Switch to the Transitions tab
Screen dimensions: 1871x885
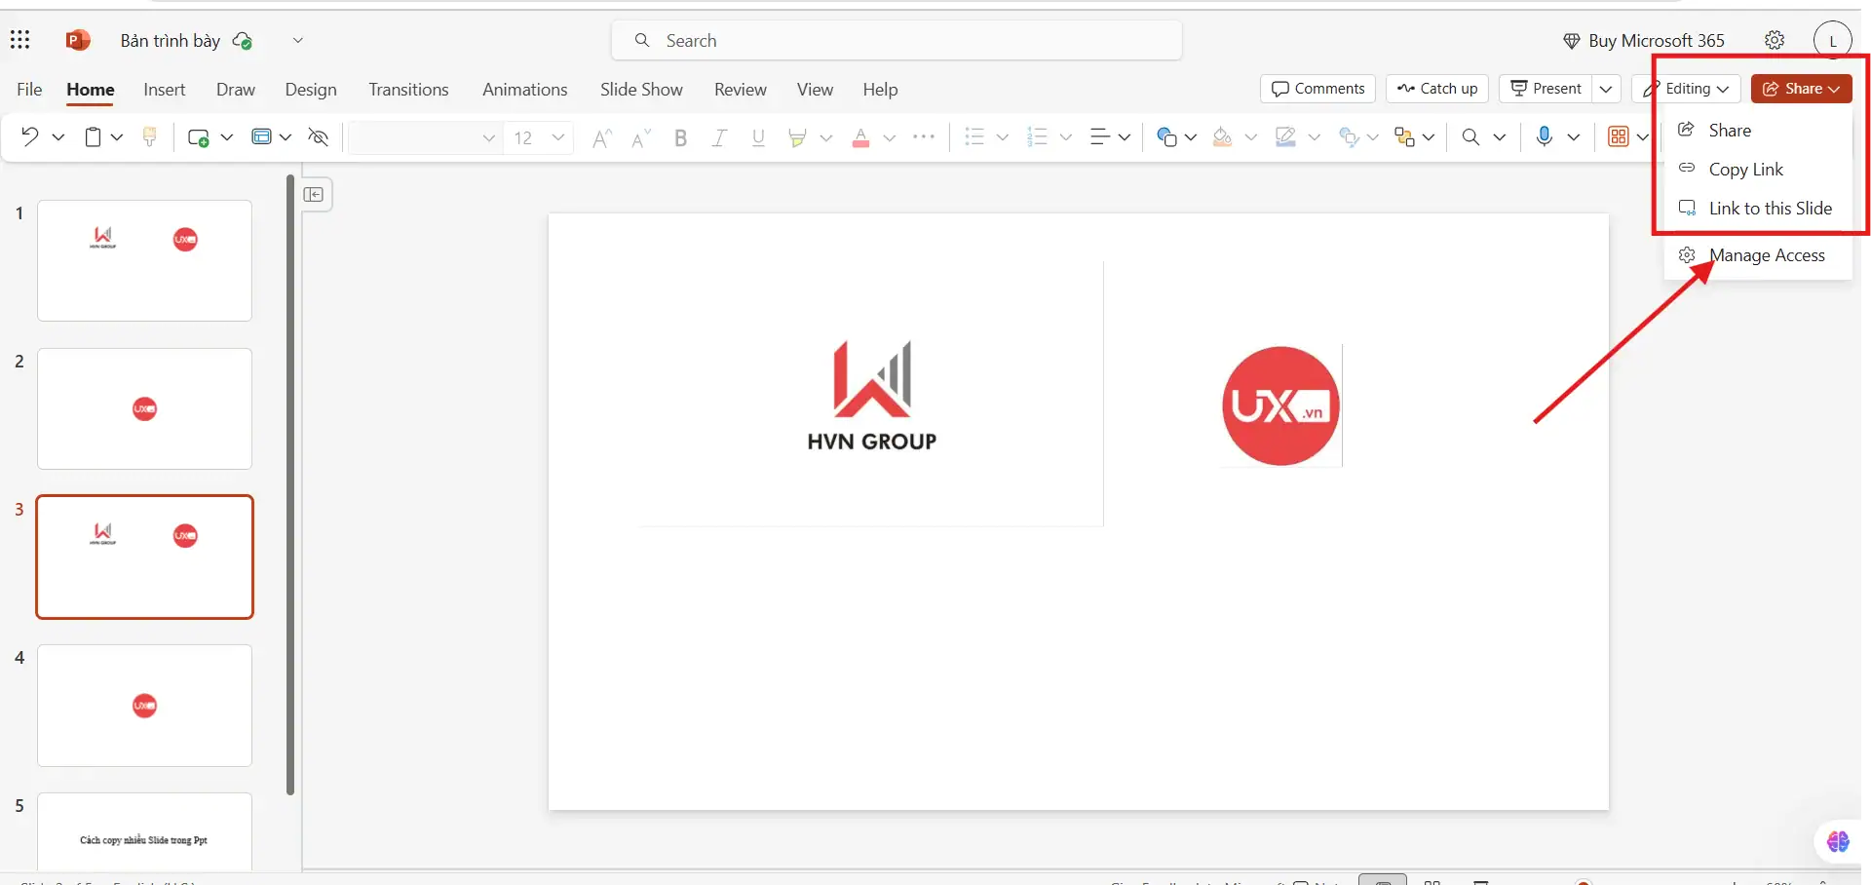pyautogui.click(x=408, y=89)
